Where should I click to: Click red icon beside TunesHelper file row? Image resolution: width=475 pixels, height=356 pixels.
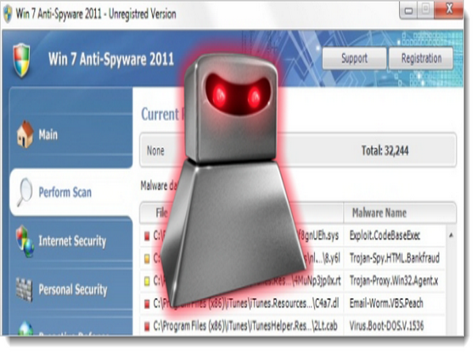(146, 324)
